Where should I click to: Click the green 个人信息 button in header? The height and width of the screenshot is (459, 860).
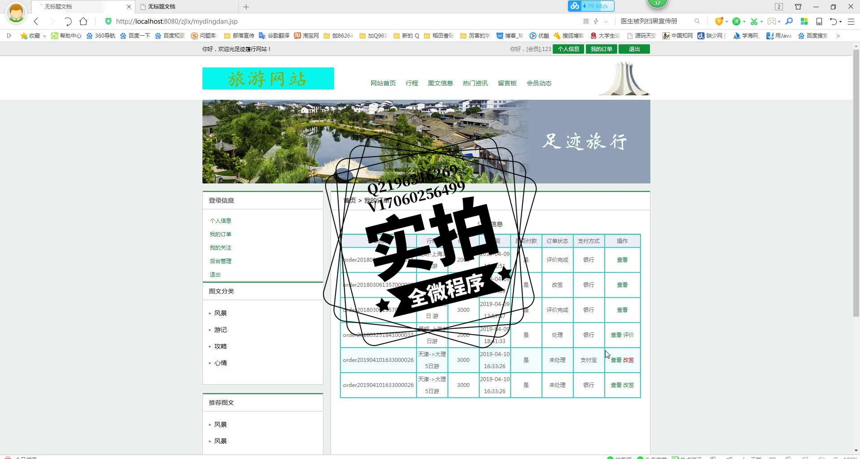pos(568,49)
